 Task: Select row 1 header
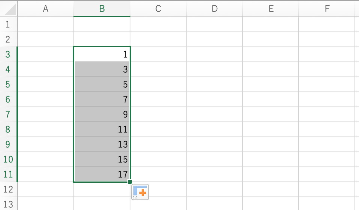click(x=8, y=25)
